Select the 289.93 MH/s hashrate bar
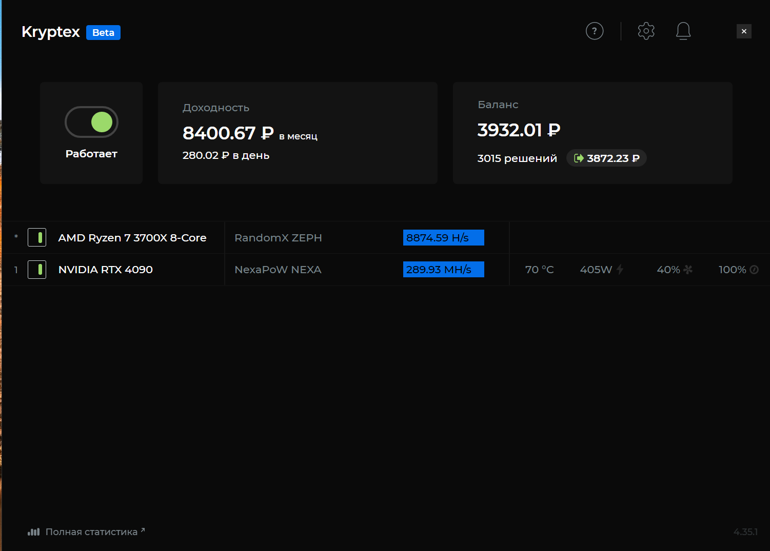The width and height of the screenshot is (770, 551). click(444, 270)
